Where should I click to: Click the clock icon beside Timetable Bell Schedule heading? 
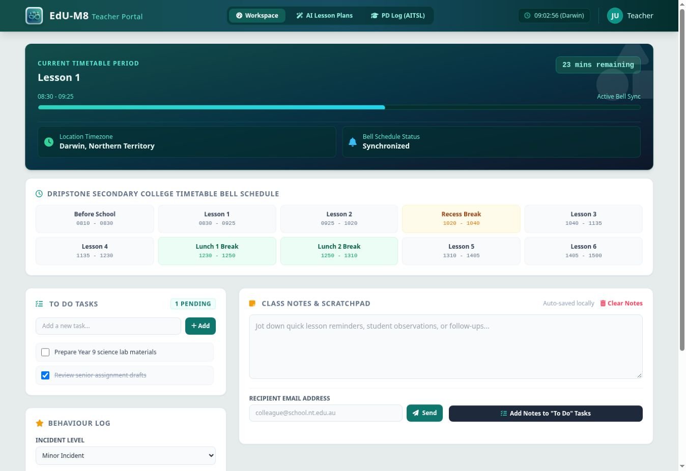(x=39, y=194)
